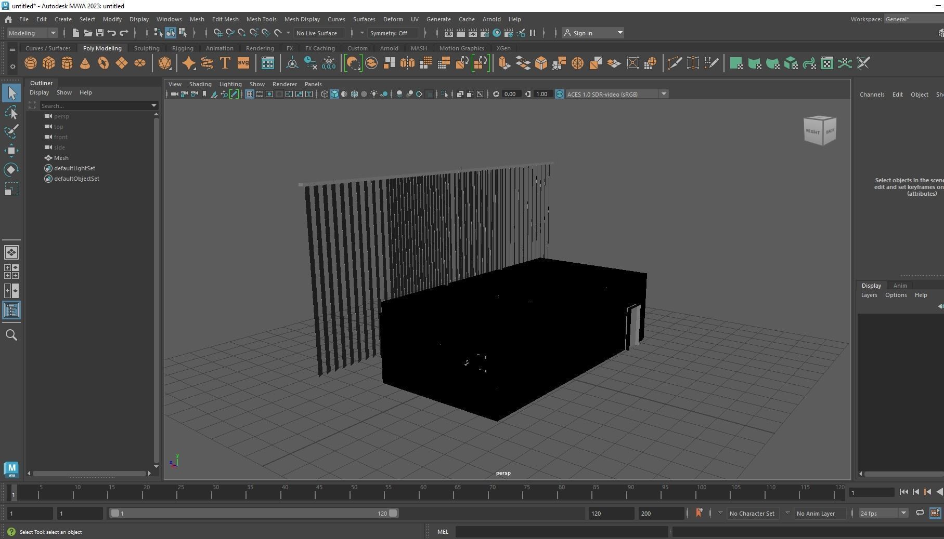The height and width of the screenshot is (539, 944).
Task: Enable viewport lighting toggle icon
Action: [373, 94]
